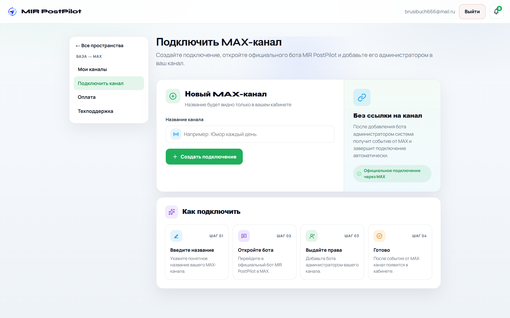Screen dimensions: 510x318
Task: Open Техподдержка in the sidebar
Action: tap(109, 111)
